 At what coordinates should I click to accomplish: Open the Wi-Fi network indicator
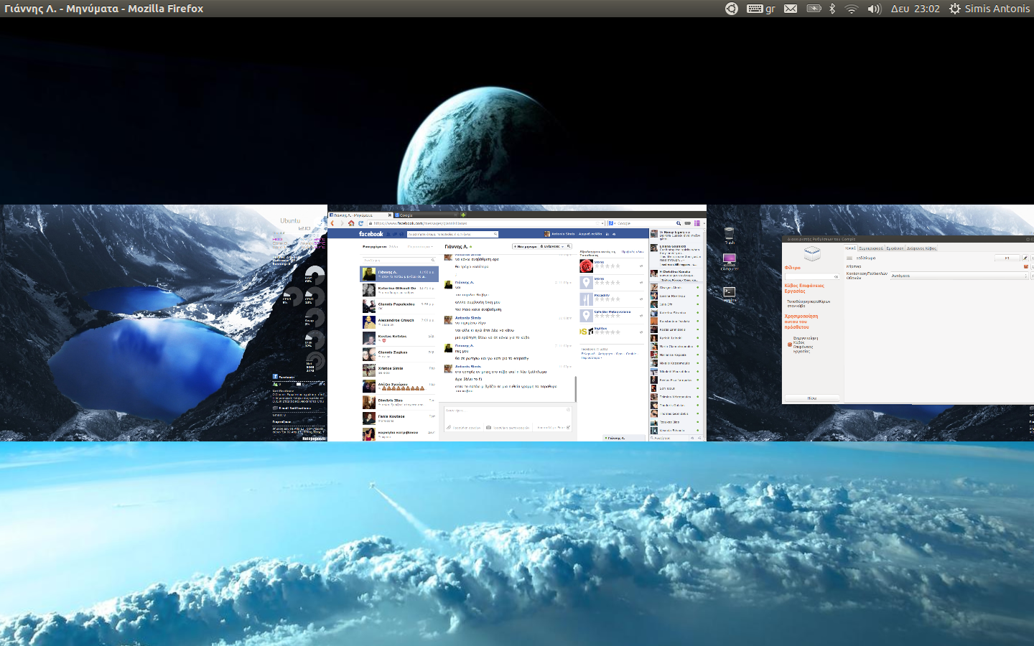click(852, 9)
